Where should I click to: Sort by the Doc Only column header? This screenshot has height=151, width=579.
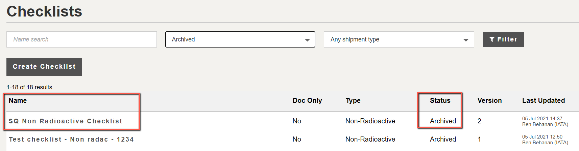point(307,100)
